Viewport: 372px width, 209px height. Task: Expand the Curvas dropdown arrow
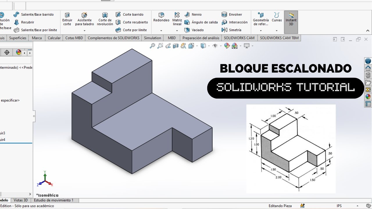(277, 30)
